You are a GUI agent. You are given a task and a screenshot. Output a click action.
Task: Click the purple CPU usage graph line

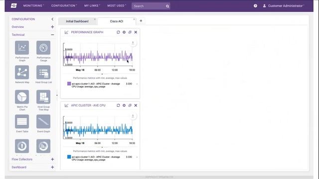coord(98,57)
